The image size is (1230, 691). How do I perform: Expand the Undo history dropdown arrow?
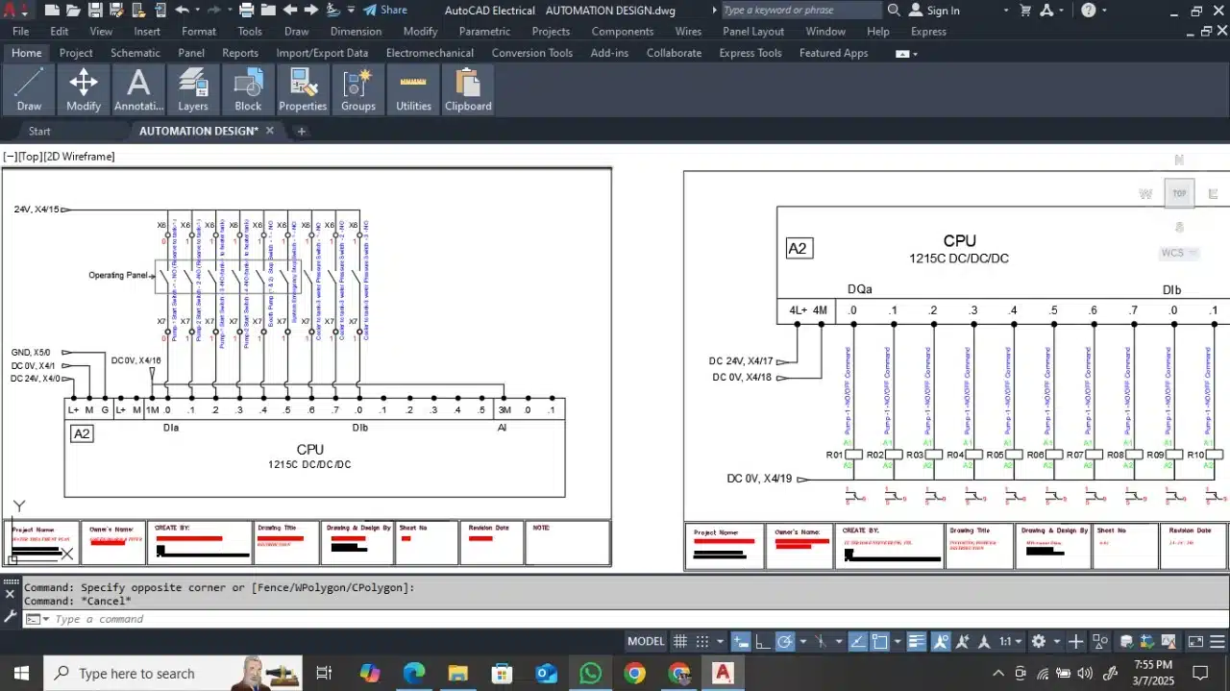coord(198,11)
